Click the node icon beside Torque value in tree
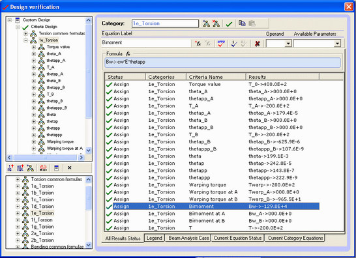The height and width of the screenshot is (258, 356). (x=41, y=47)
